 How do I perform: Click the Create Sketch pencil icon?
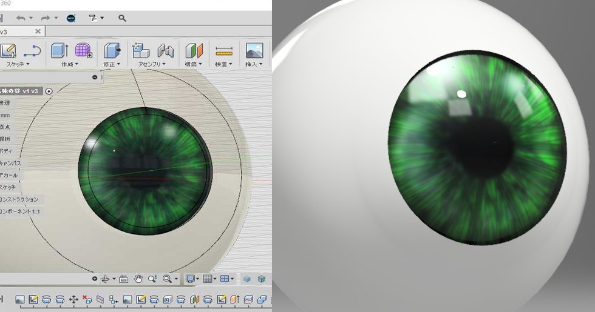8,50
